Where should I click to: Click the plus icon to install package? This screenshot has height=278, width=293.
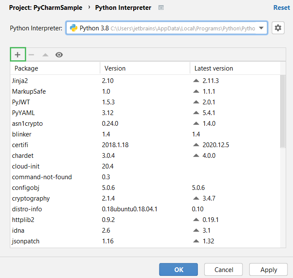(18, 55)
